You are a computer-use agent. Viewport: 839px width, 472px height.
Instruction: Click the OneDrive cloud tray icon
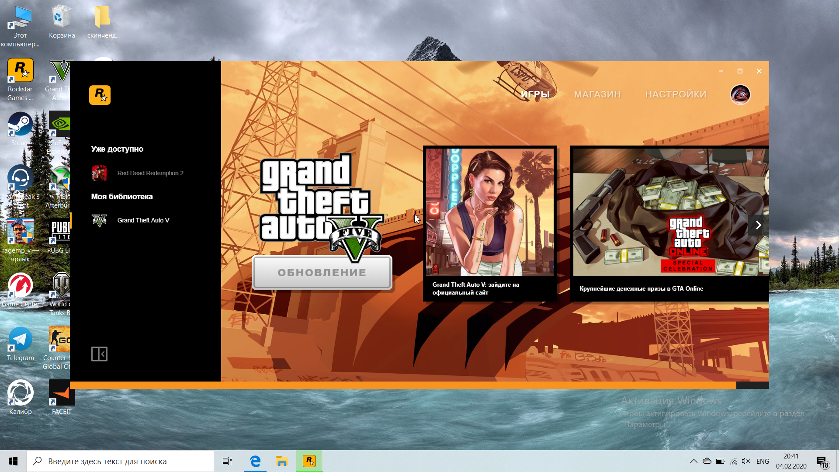coord(707,461)
